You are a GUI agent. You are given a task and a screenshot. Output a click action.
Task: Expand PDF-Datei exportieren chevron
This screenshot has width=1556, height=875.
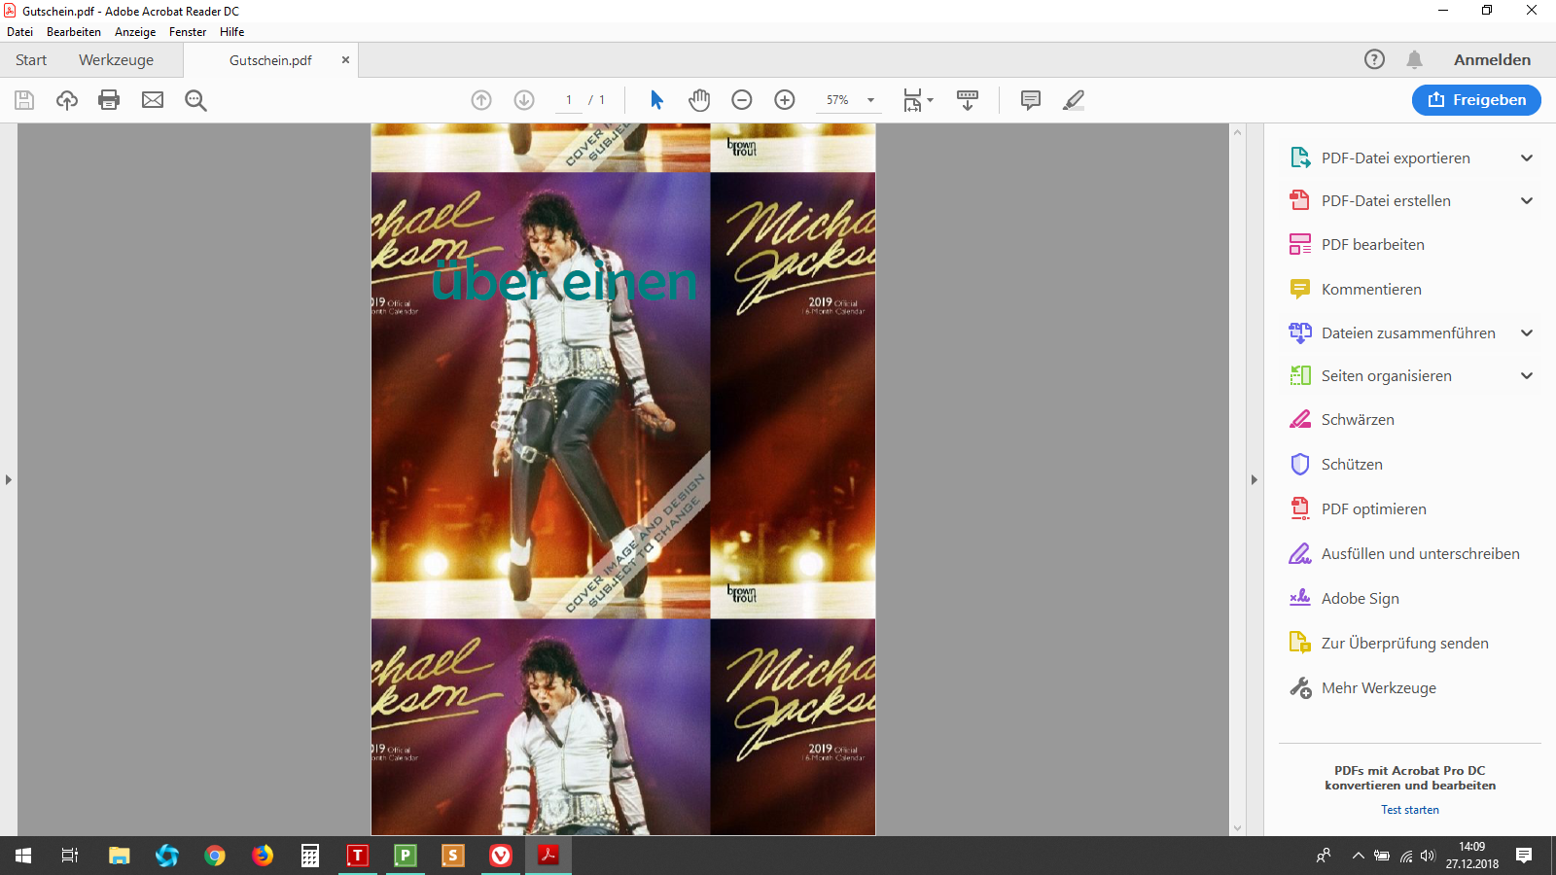[x=1527, y=157]
